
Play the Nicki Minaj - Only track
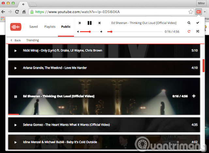pos(15,51)
